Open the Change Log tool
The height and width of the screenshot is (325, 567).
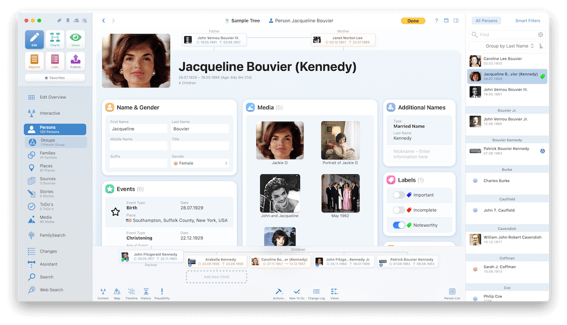click(x=316, y=294)
